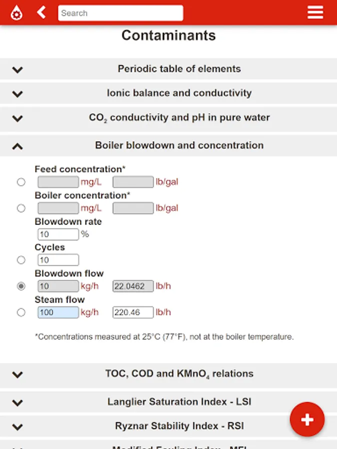Screen dimensions: 337x449
Task: Click the Blowdown rate percent field
Action: point(58,234)
